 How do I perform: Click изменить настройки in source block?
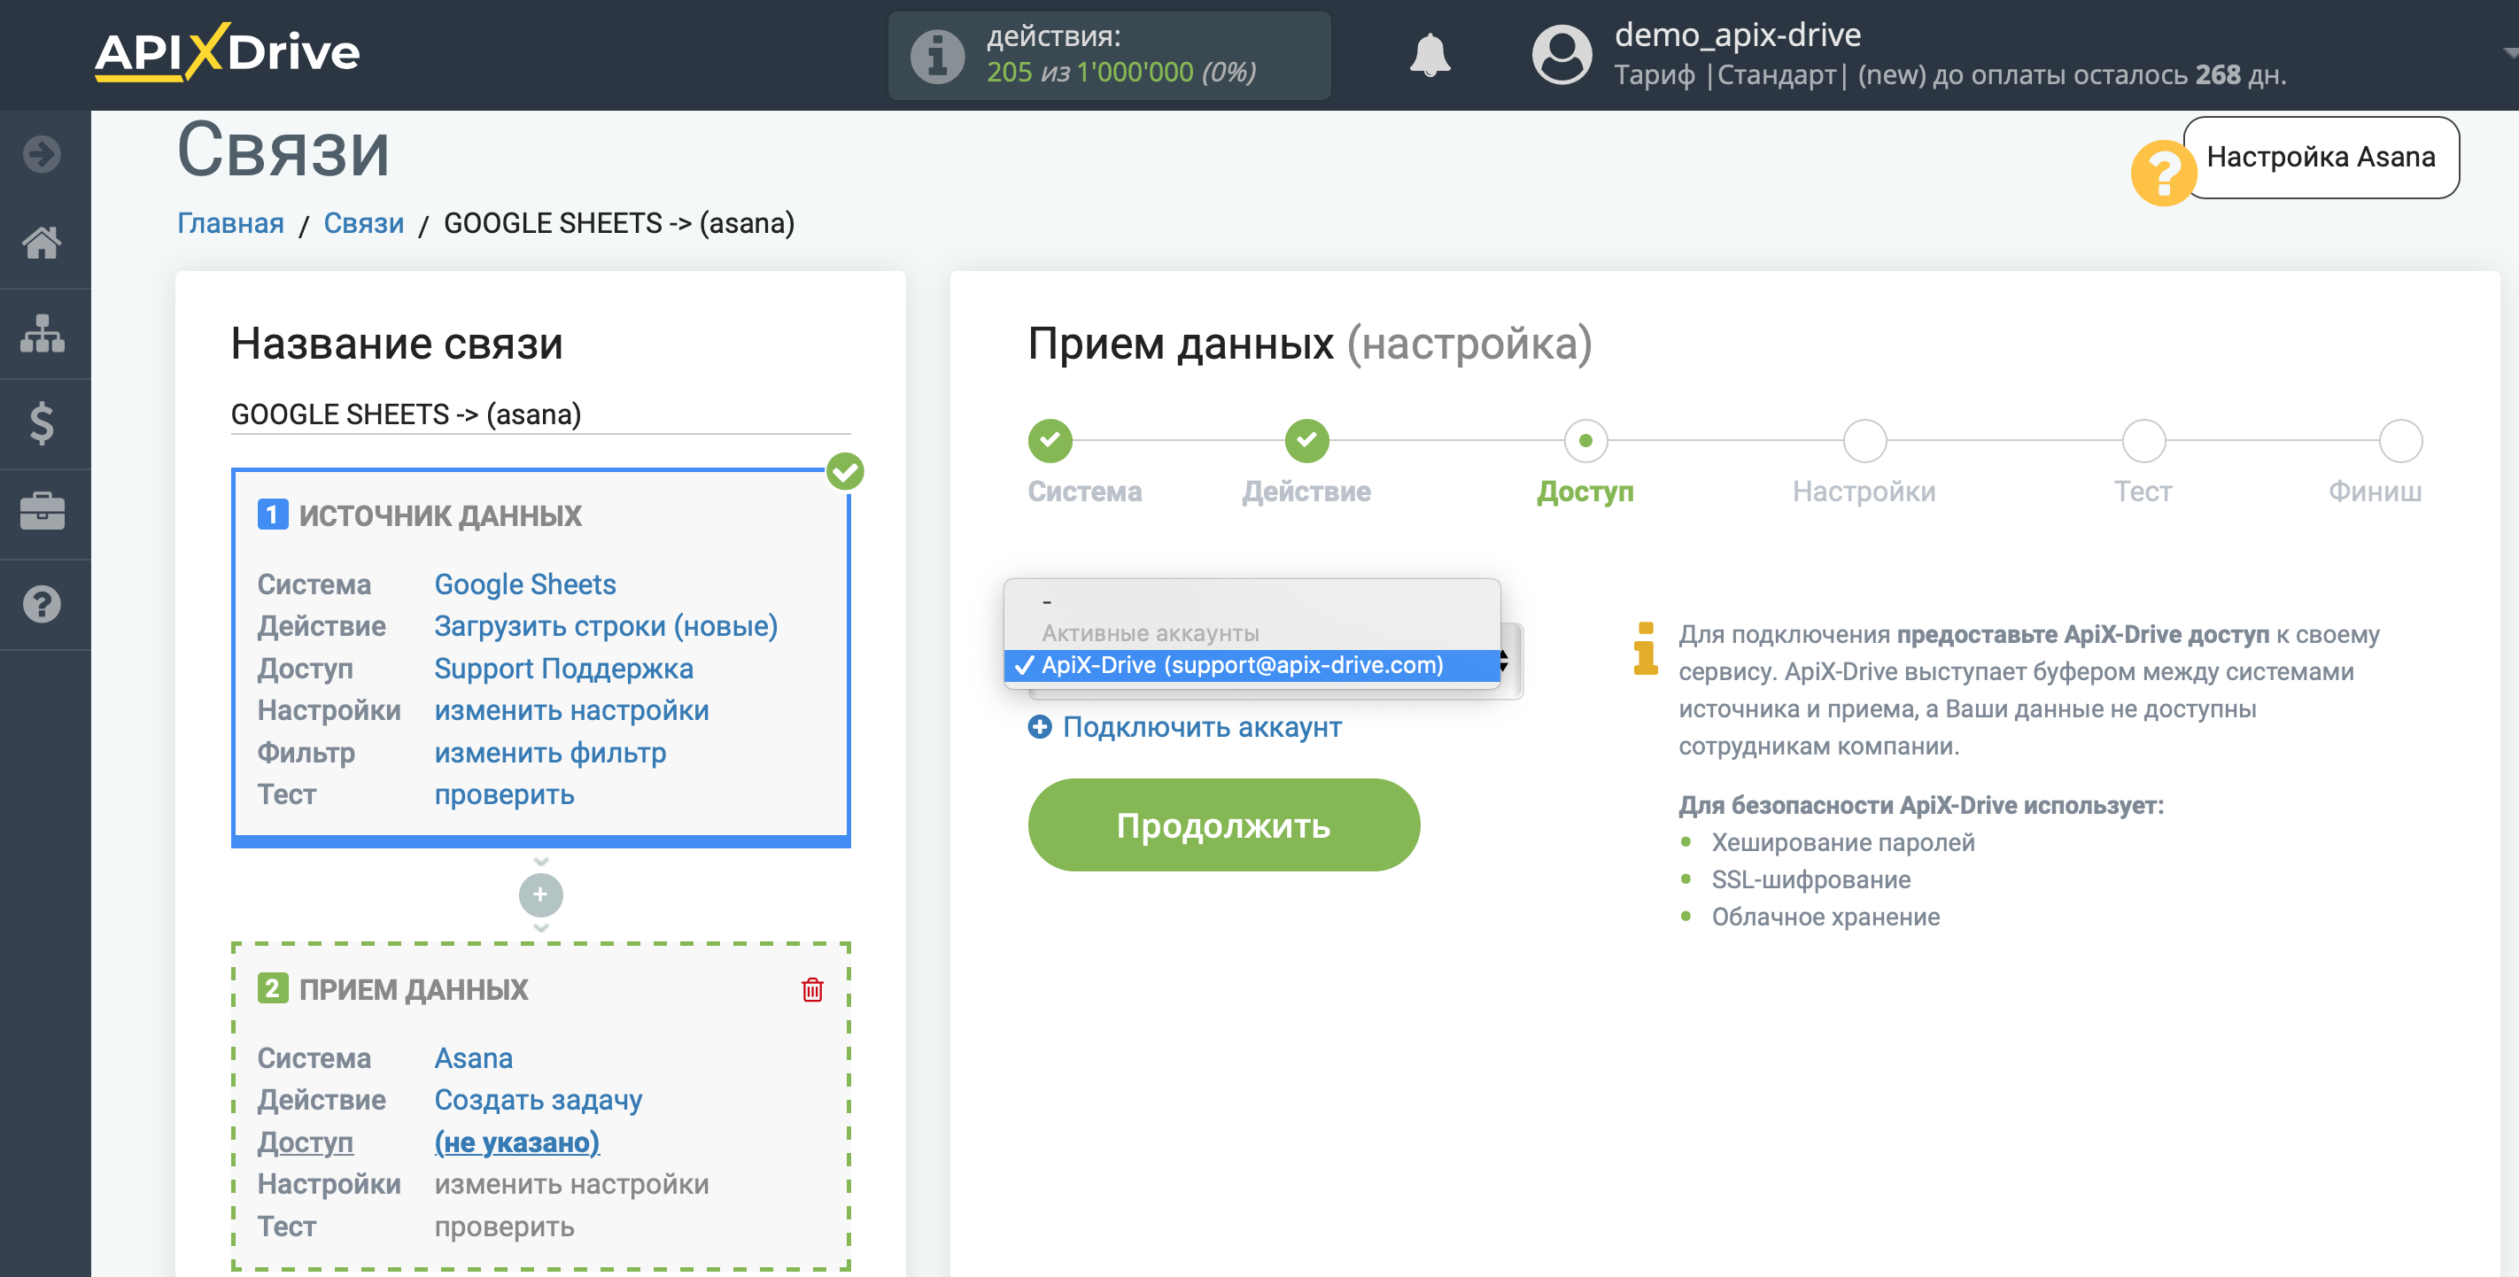coord(571,710)
